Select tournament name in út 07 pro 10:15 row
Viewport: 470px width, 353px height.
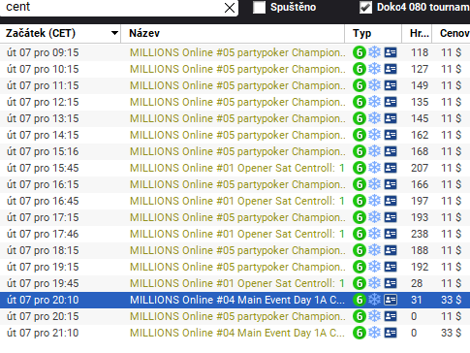pyautogui.click(x=237, y=69)
